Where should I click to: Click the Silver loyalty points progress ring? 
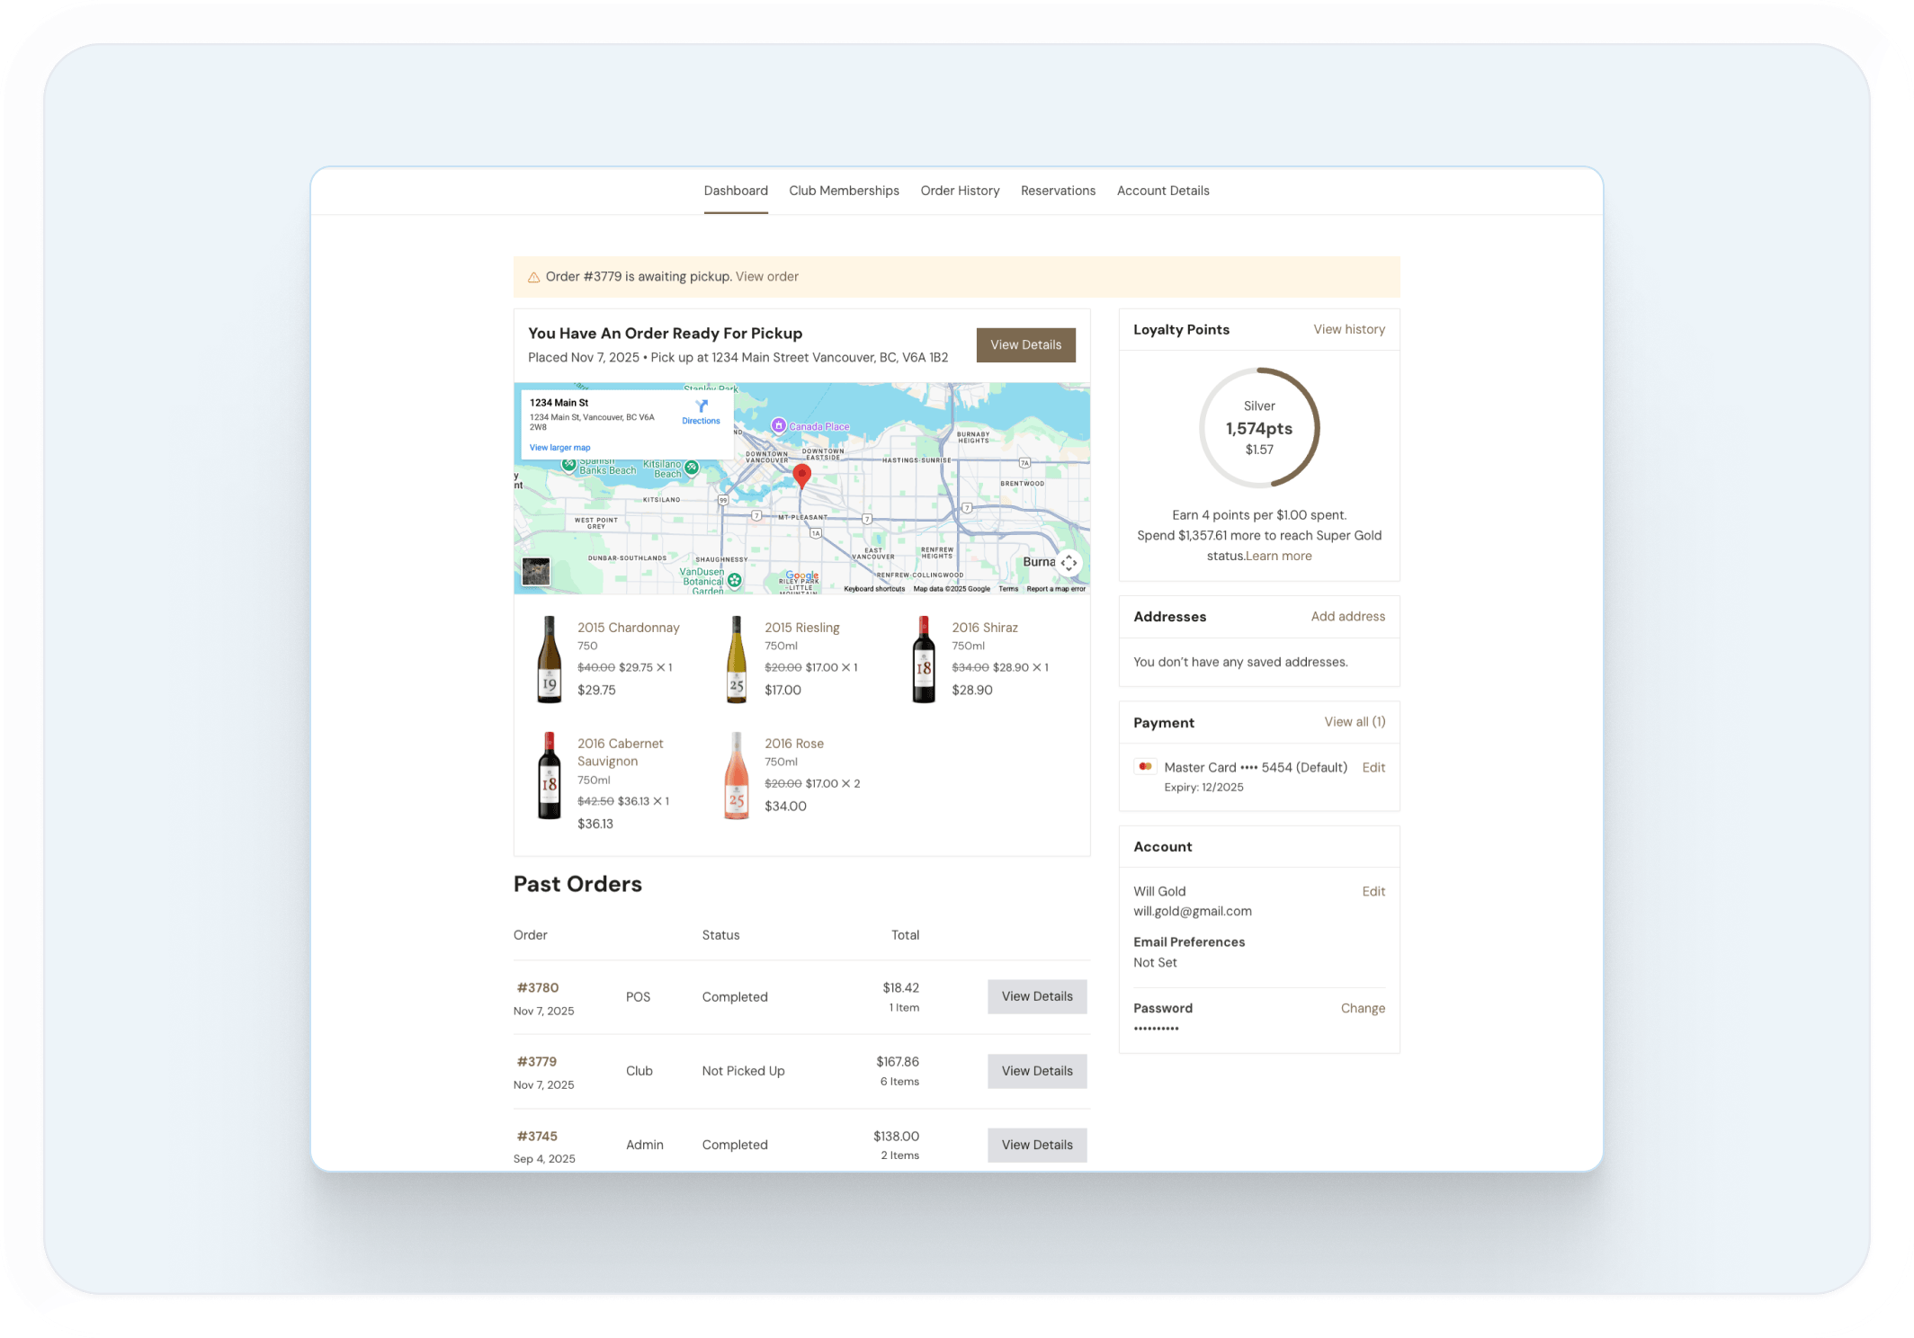click(1258, 428)
